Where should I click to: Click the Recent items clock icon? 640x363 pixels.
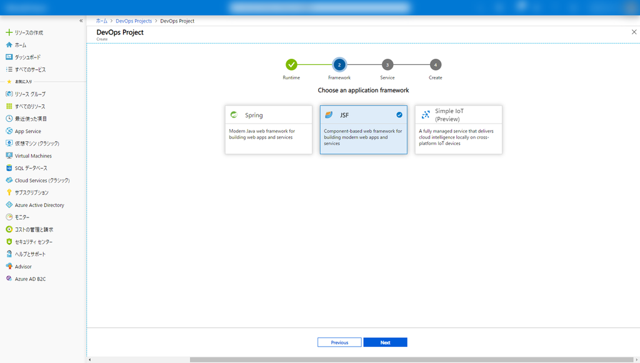coord(9,118)
